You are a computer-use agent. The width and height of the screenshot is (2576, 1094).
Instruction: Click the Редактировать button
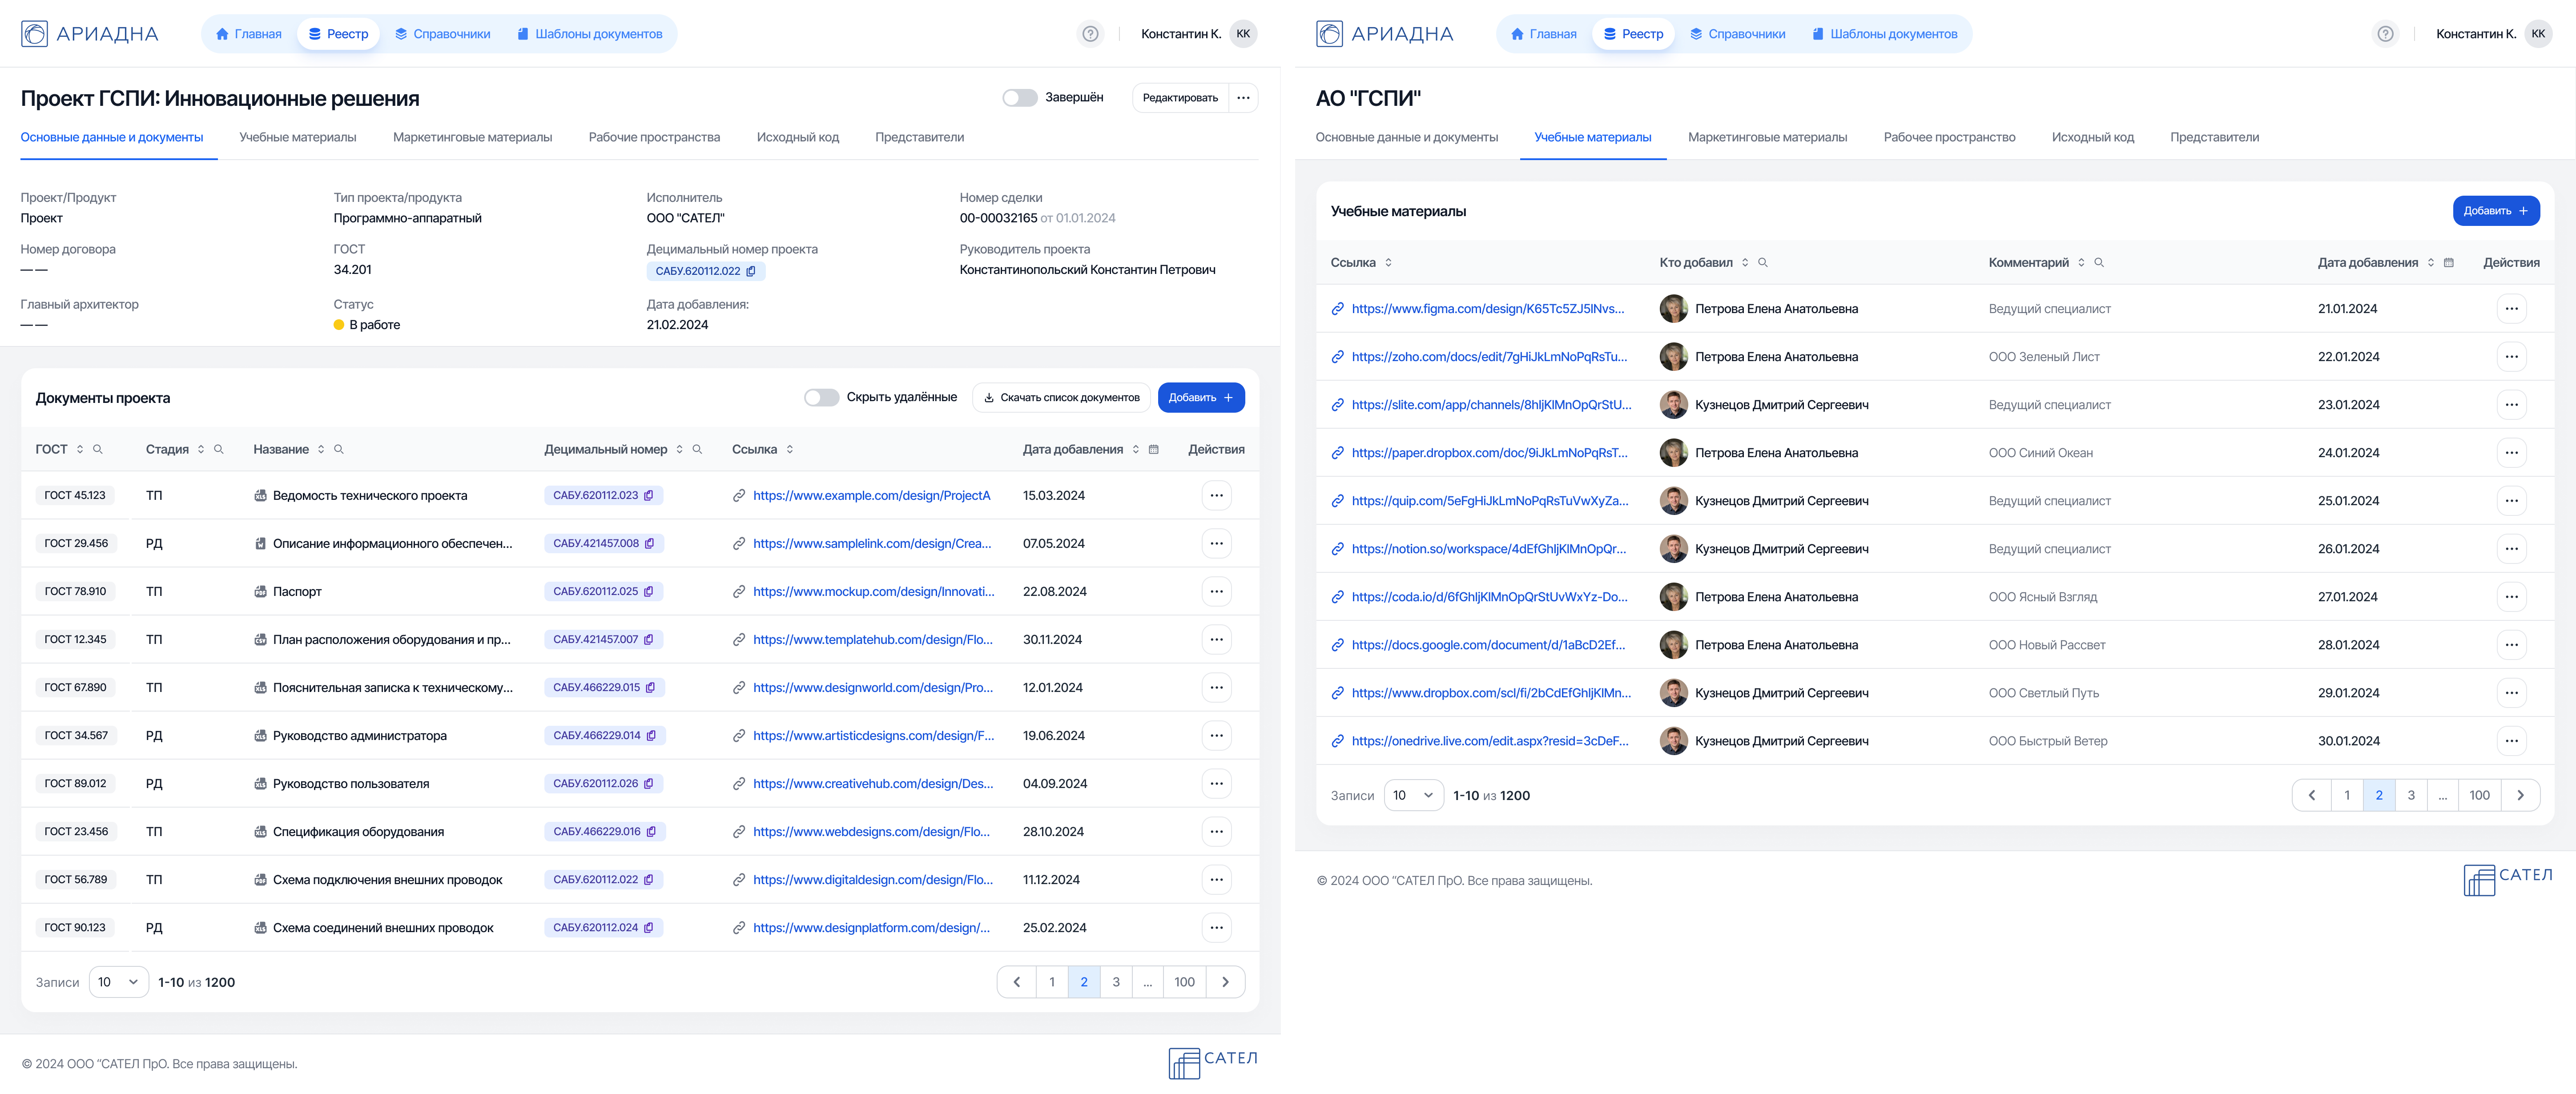click(x=1180, y=98)
